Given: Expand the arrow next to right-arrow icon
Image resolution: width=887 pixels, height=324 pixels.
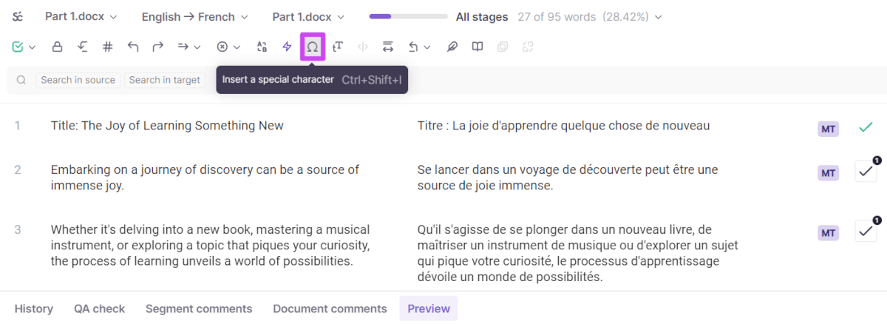Looking at the screenshot, I should 197,47.
